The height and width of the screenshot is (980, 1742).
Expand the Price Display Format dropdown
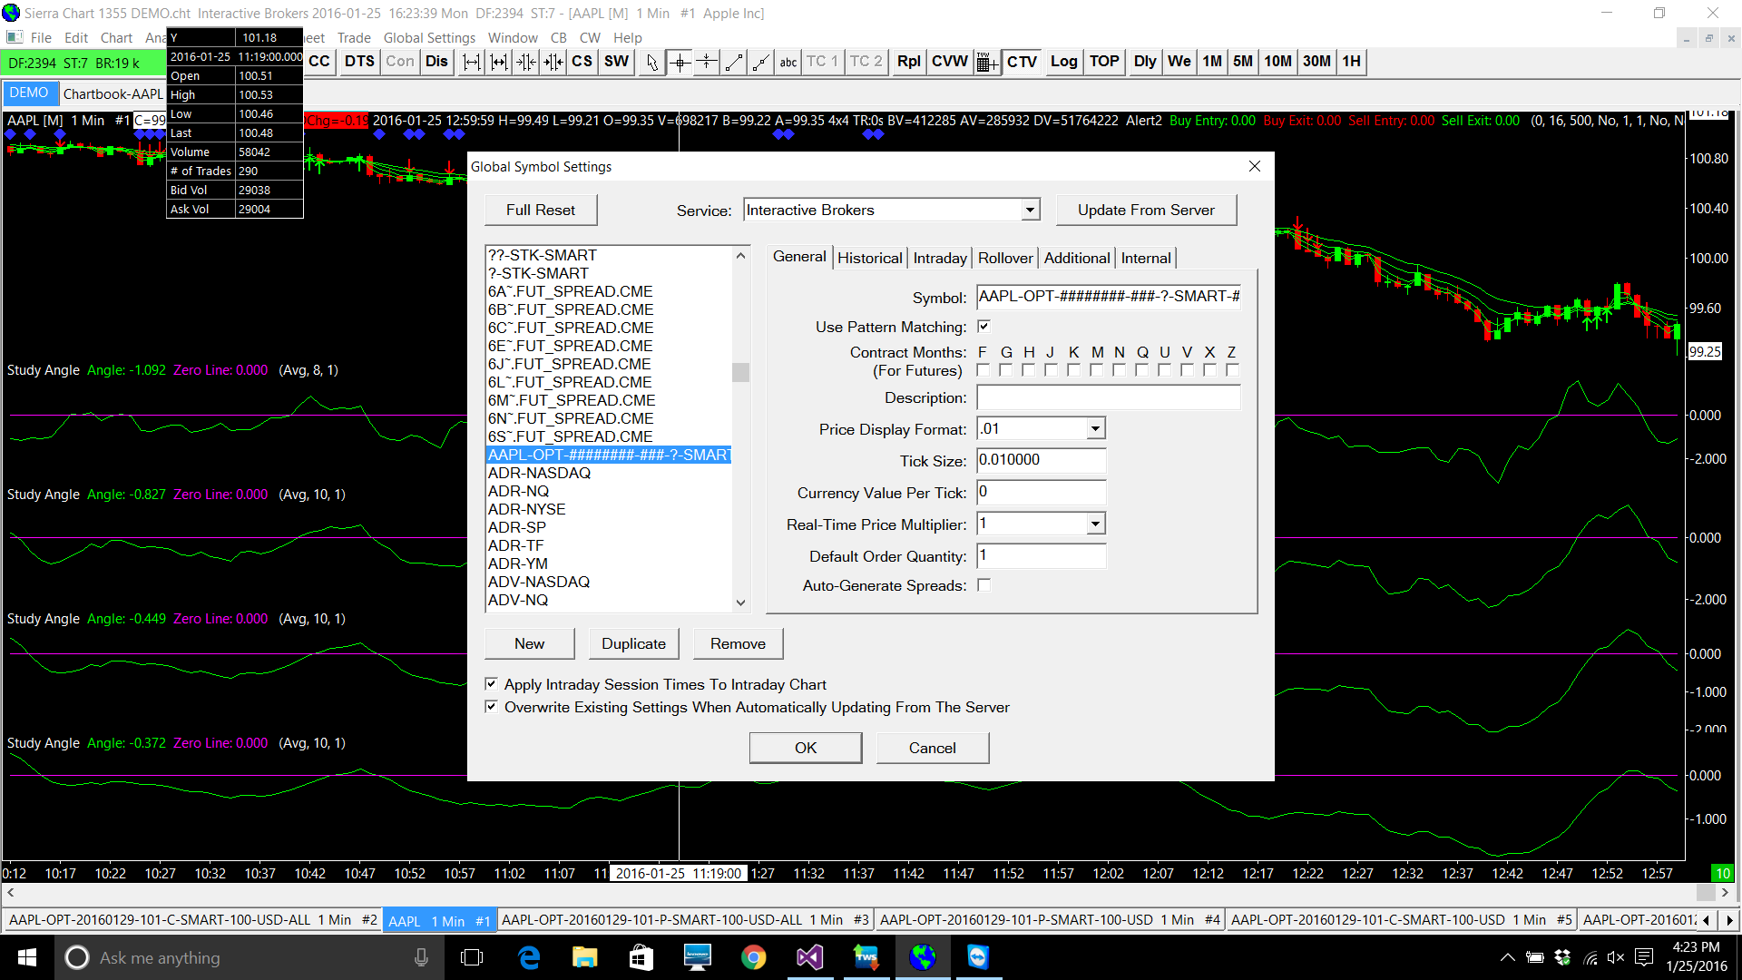[x=1095, y=429]
